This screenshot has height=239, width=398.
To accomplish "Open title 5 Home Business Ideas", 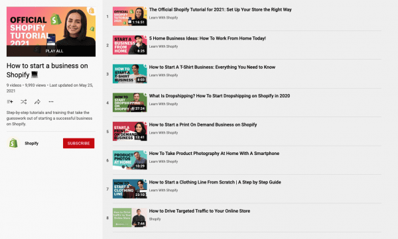I will tap(208, 38).
